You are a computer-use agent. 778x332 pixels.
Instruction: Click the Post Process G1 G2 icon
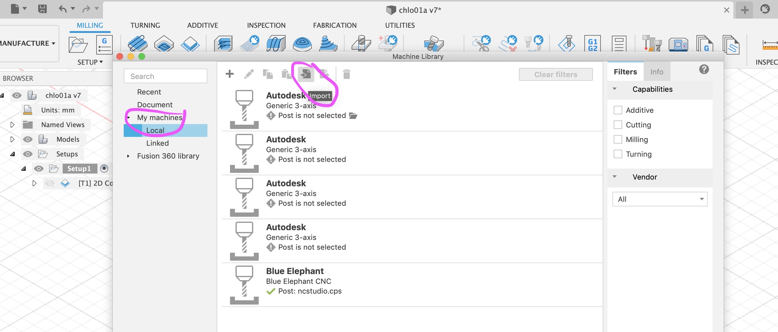point(592,44)
